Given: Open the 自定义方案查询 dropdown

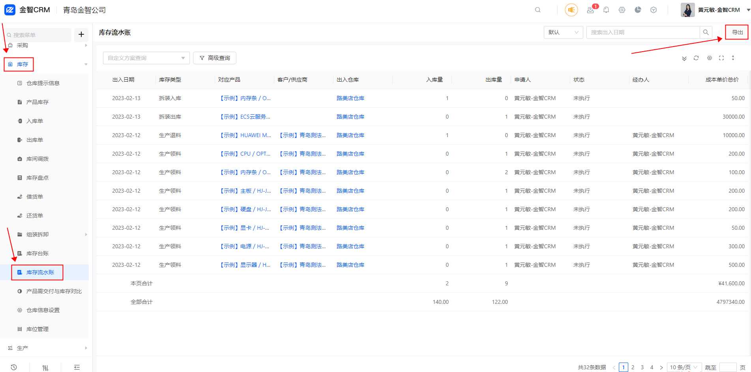Looking at the screenshot, I should [x=146, y=58].
